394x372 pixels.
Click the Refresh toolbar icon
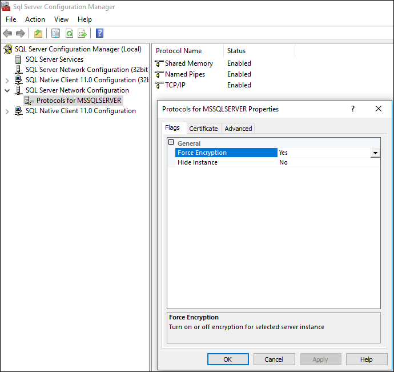[x=69, y=33]
